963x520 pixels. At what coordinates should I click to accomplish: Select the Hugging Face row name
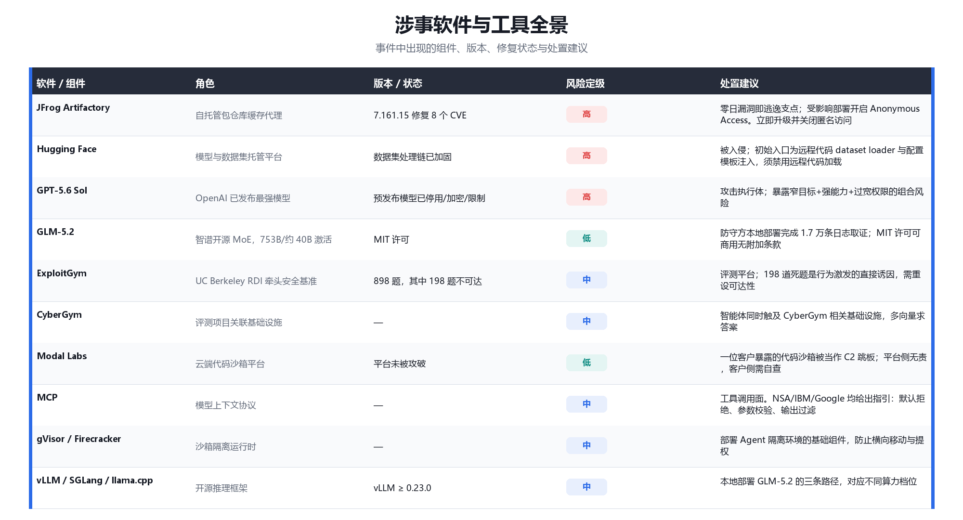(x=66, y=149)
